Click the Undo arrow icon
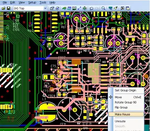 91,8
